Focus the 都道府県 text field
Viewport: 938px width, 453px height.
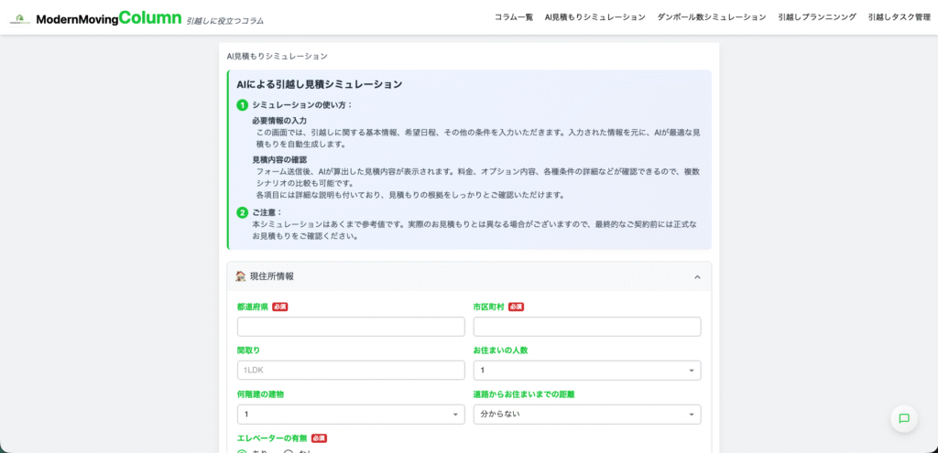tap(350, 327)
